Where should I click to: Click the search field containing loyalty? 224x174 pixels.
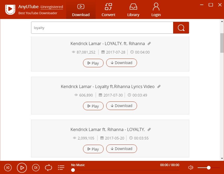[x=102, y=28]
